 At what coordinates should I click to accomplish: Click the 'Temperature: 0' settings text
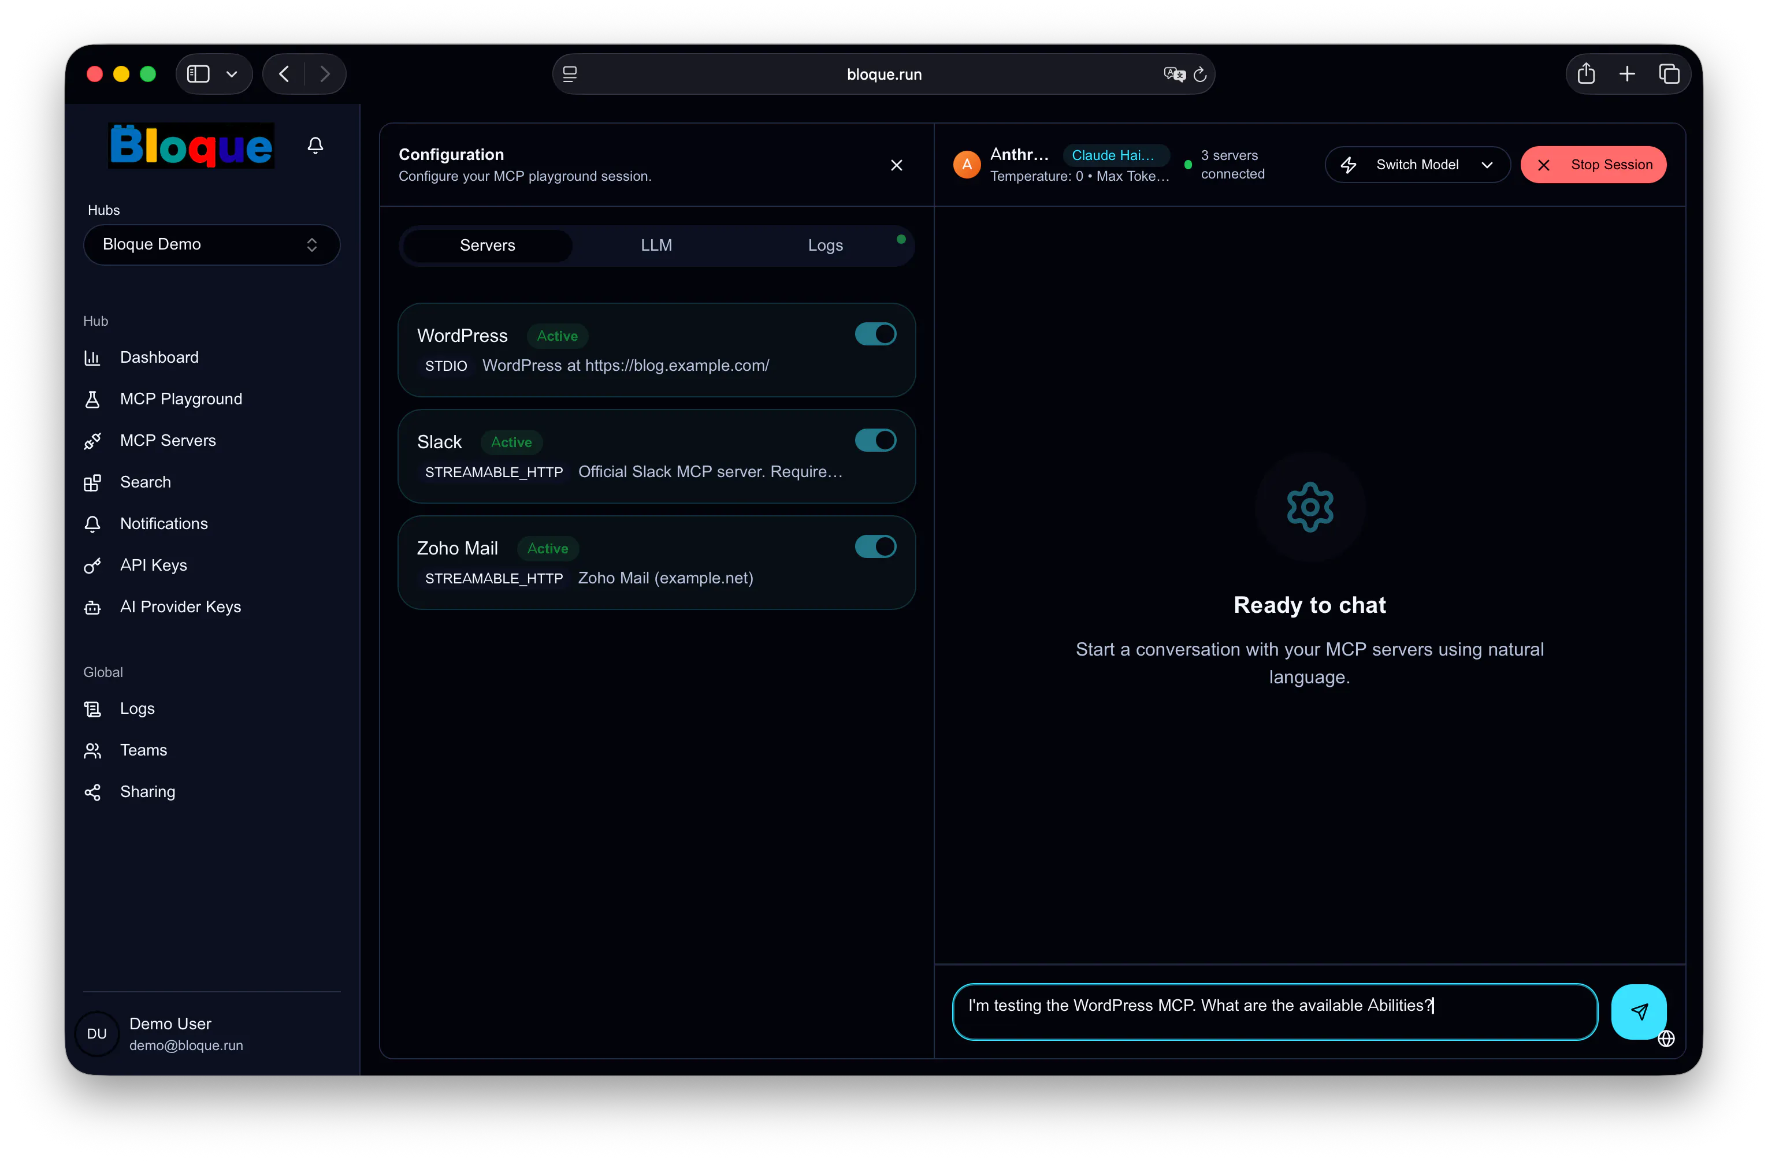coord(1037,177)
